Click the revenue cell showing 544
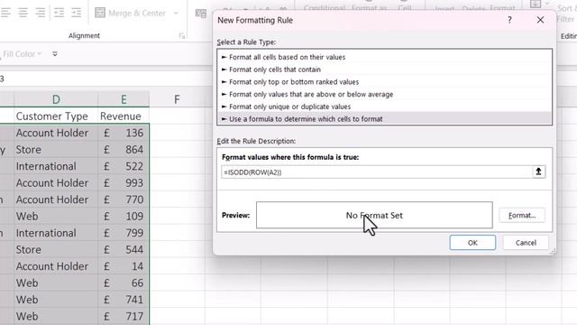 pos(124,249)
